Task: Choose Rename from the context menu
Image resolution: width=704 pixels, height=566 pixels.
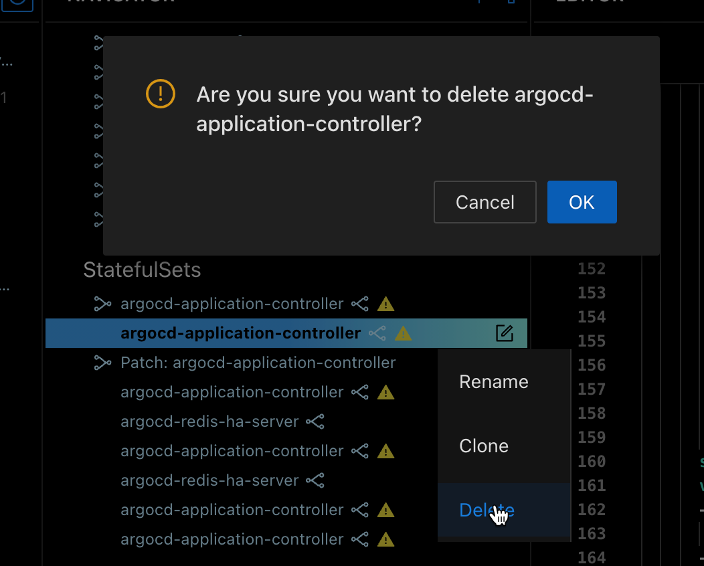Action: [494, 381]
